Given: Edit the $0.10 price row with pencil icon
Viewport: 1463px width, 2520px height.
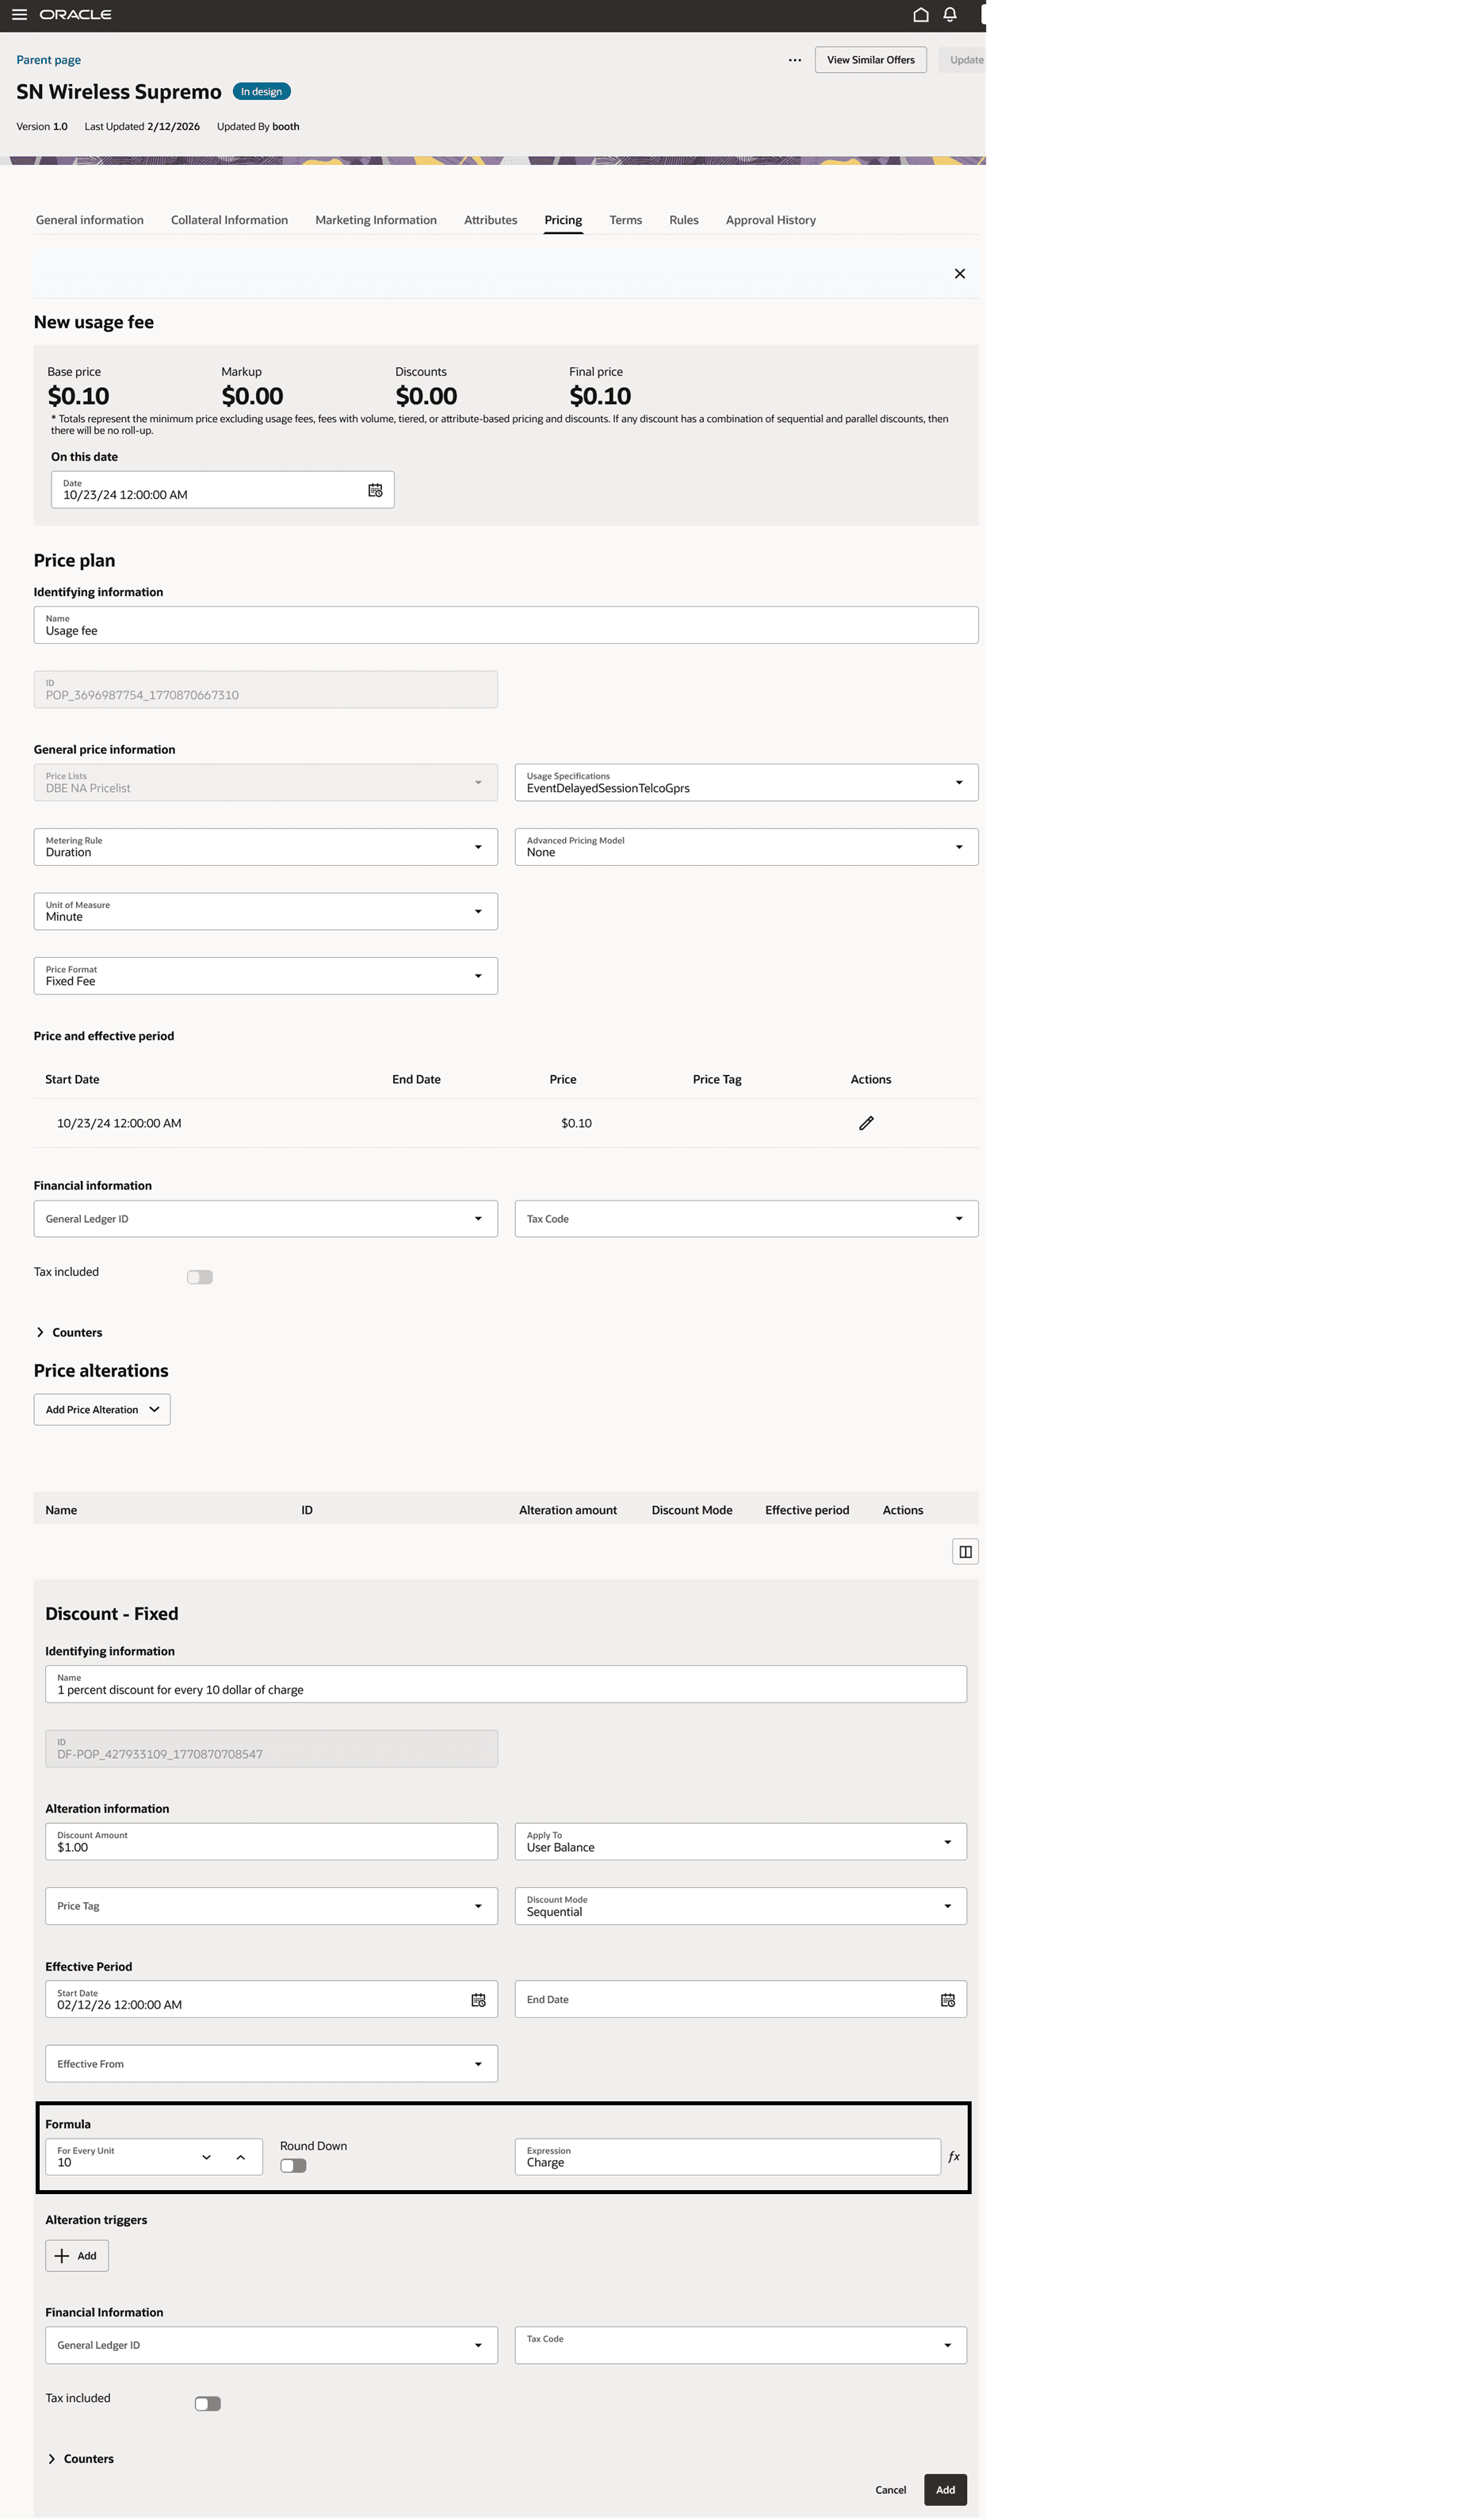Looking at the screenshot, I should coord(865,1123).
